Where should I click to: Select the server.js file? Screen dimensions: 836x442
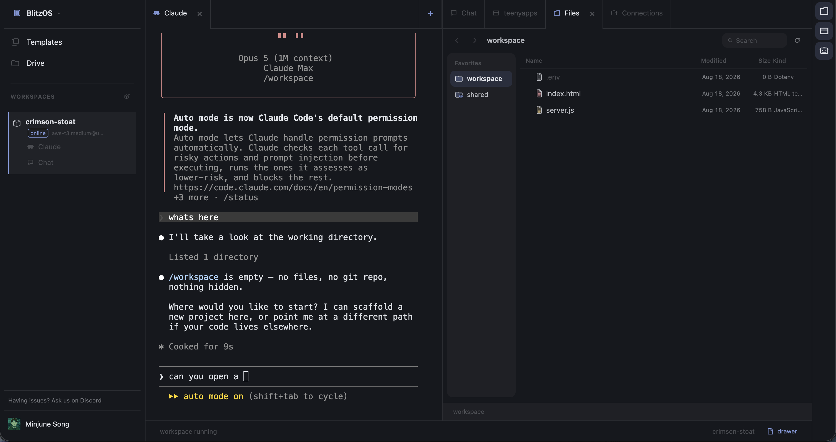point(664,110)
